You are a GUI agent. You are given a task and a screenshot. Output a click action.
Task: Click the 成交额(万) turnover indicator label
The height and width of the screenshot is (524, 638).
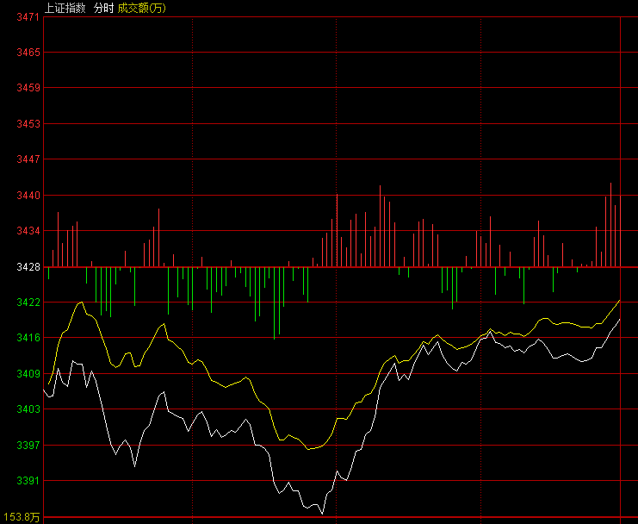point(141,6)
